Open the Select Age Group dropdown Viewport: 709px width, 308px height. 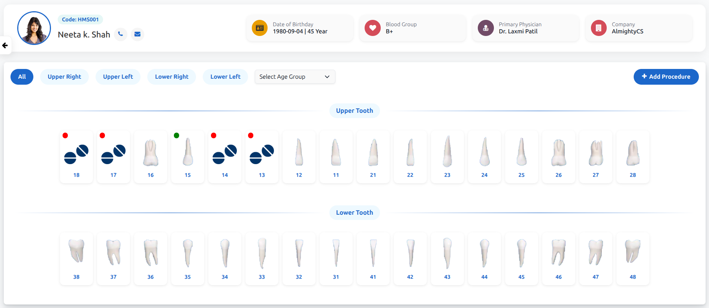click(x=295, y=77)
